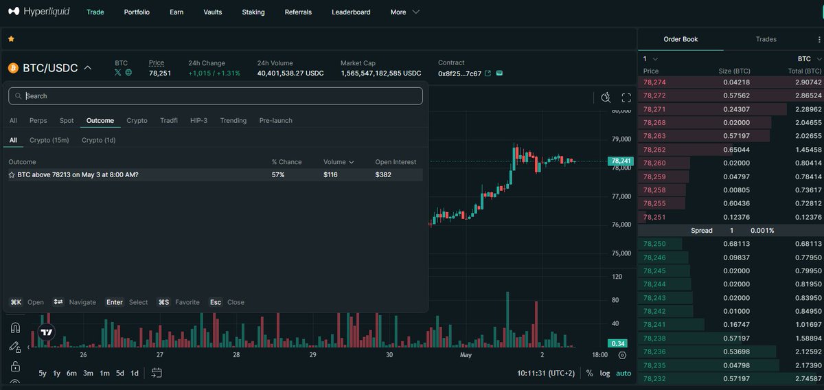Favorite the BTC above 78213 outcome star
This screenshot has height=390, width=824.
coord(12,174)
